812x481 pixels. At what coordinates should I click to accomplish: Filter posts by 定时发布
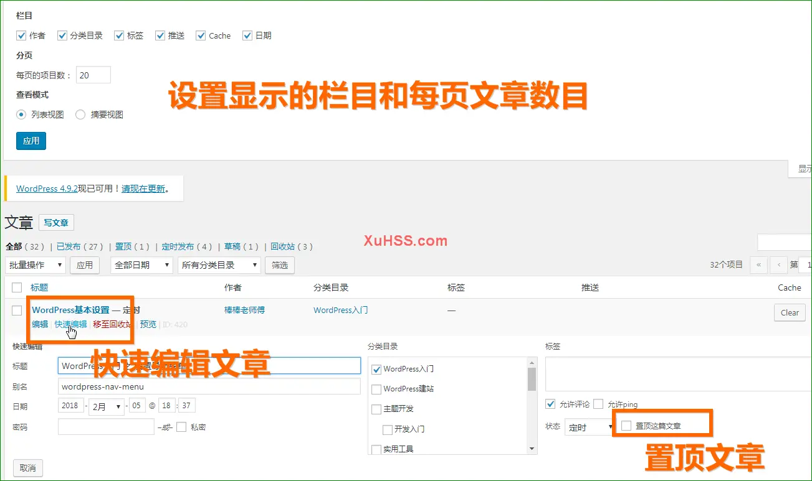tap(178, 246)
